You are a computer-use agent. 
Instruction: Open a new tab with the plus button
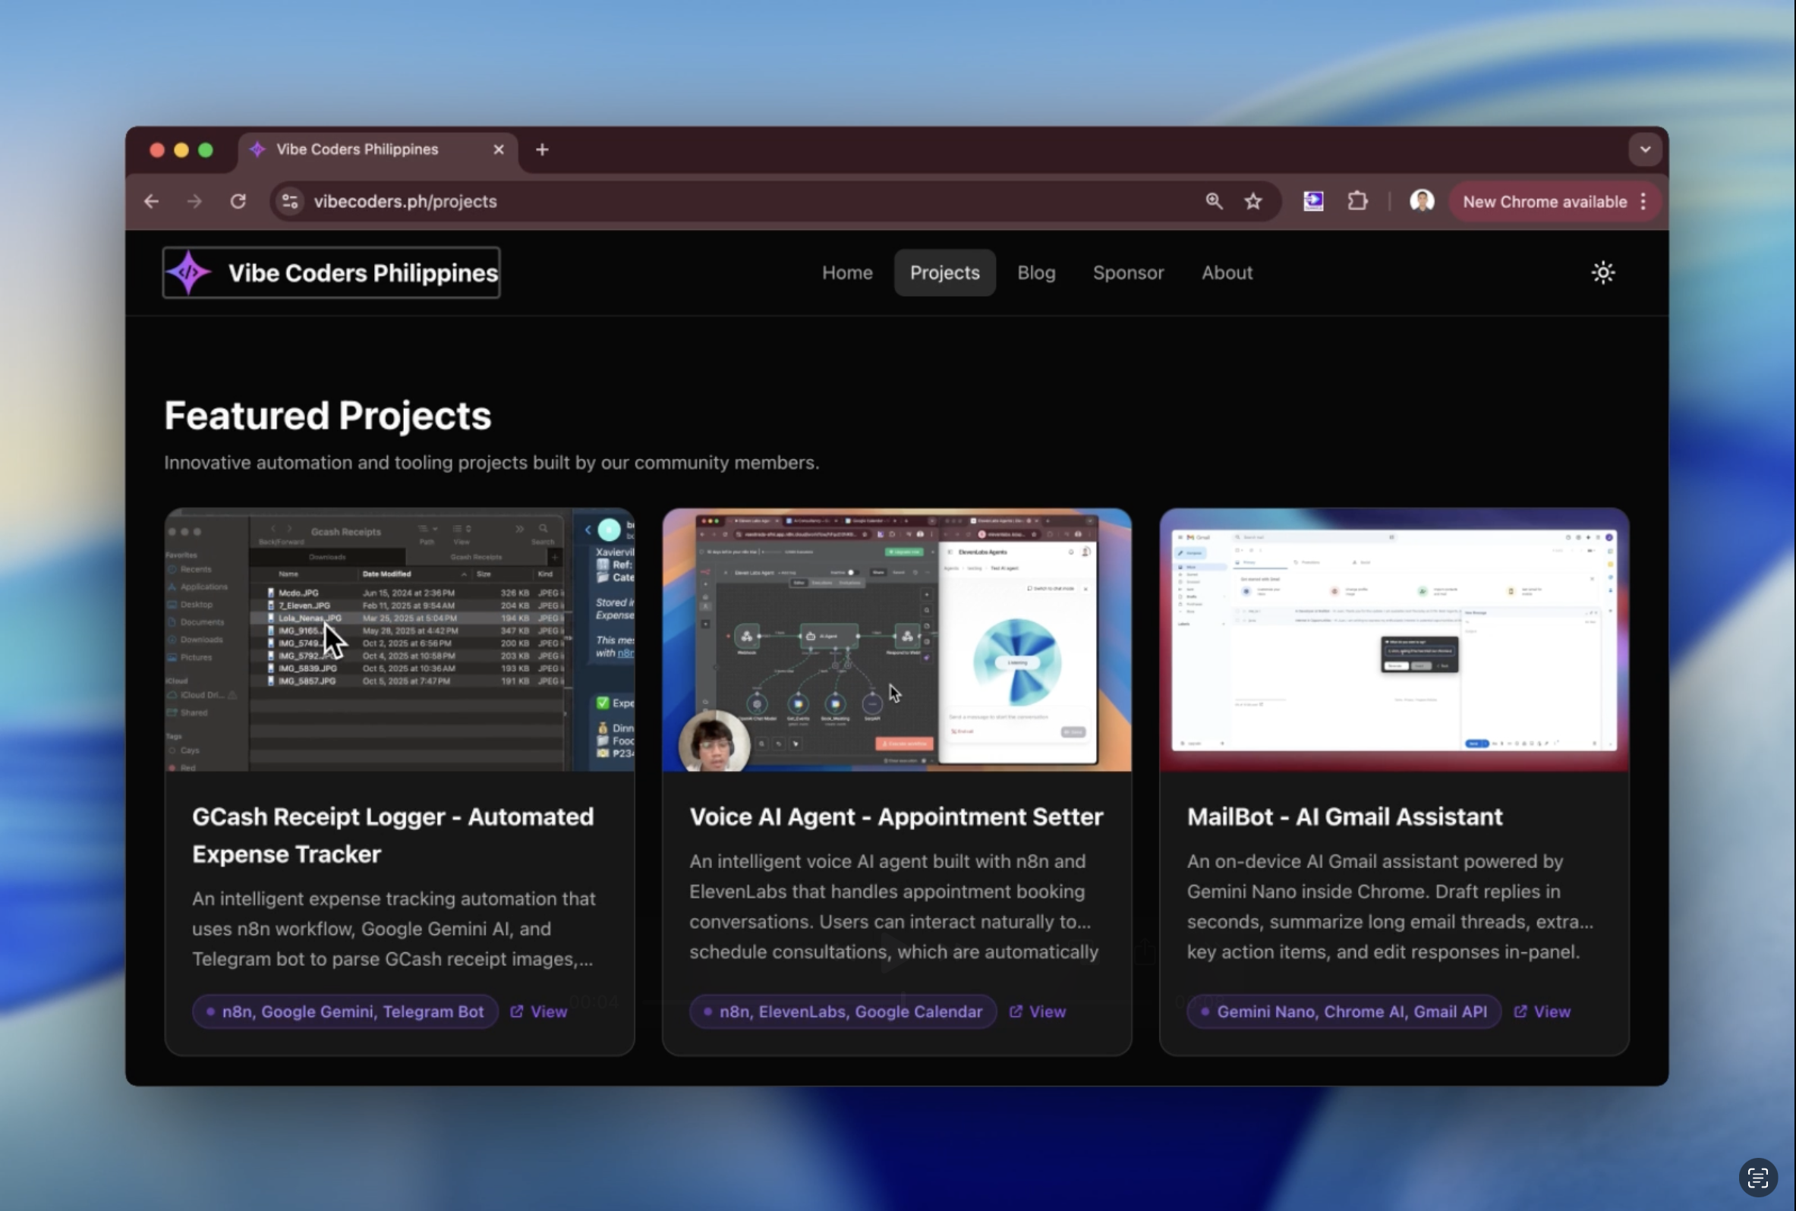pyautogui.click(x=540, y=149)
